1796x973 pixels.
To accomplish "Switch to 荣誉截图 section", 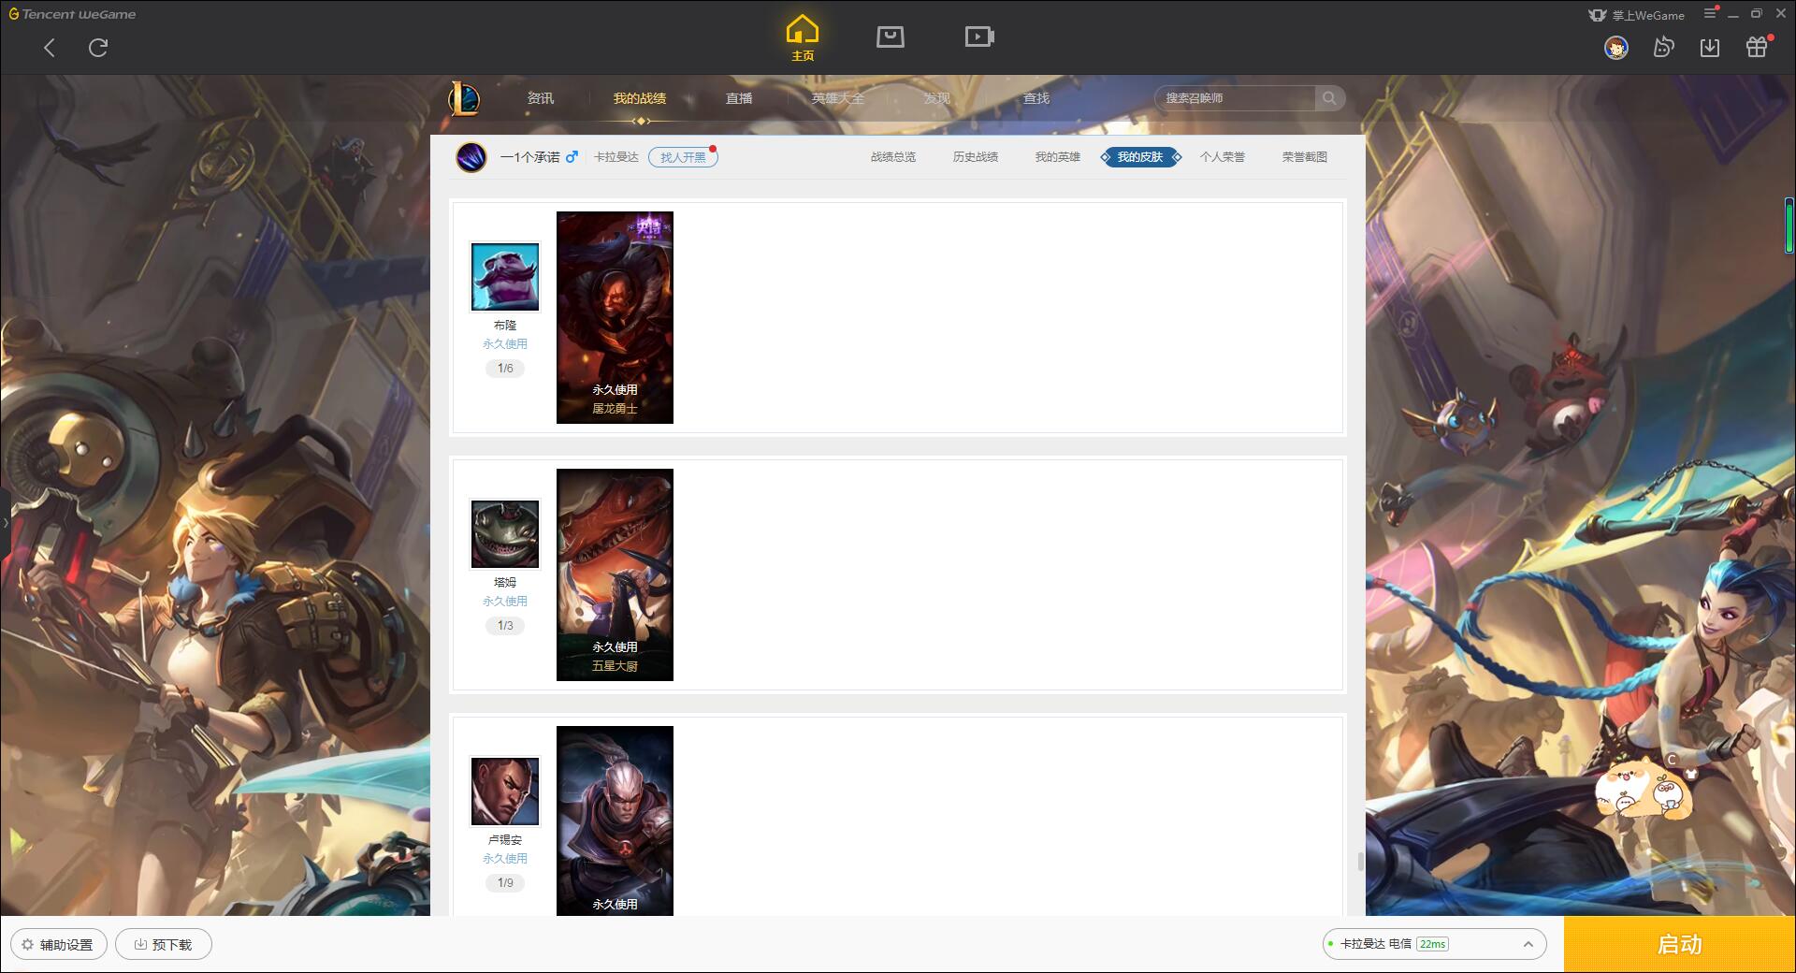I will (1305, 157).
